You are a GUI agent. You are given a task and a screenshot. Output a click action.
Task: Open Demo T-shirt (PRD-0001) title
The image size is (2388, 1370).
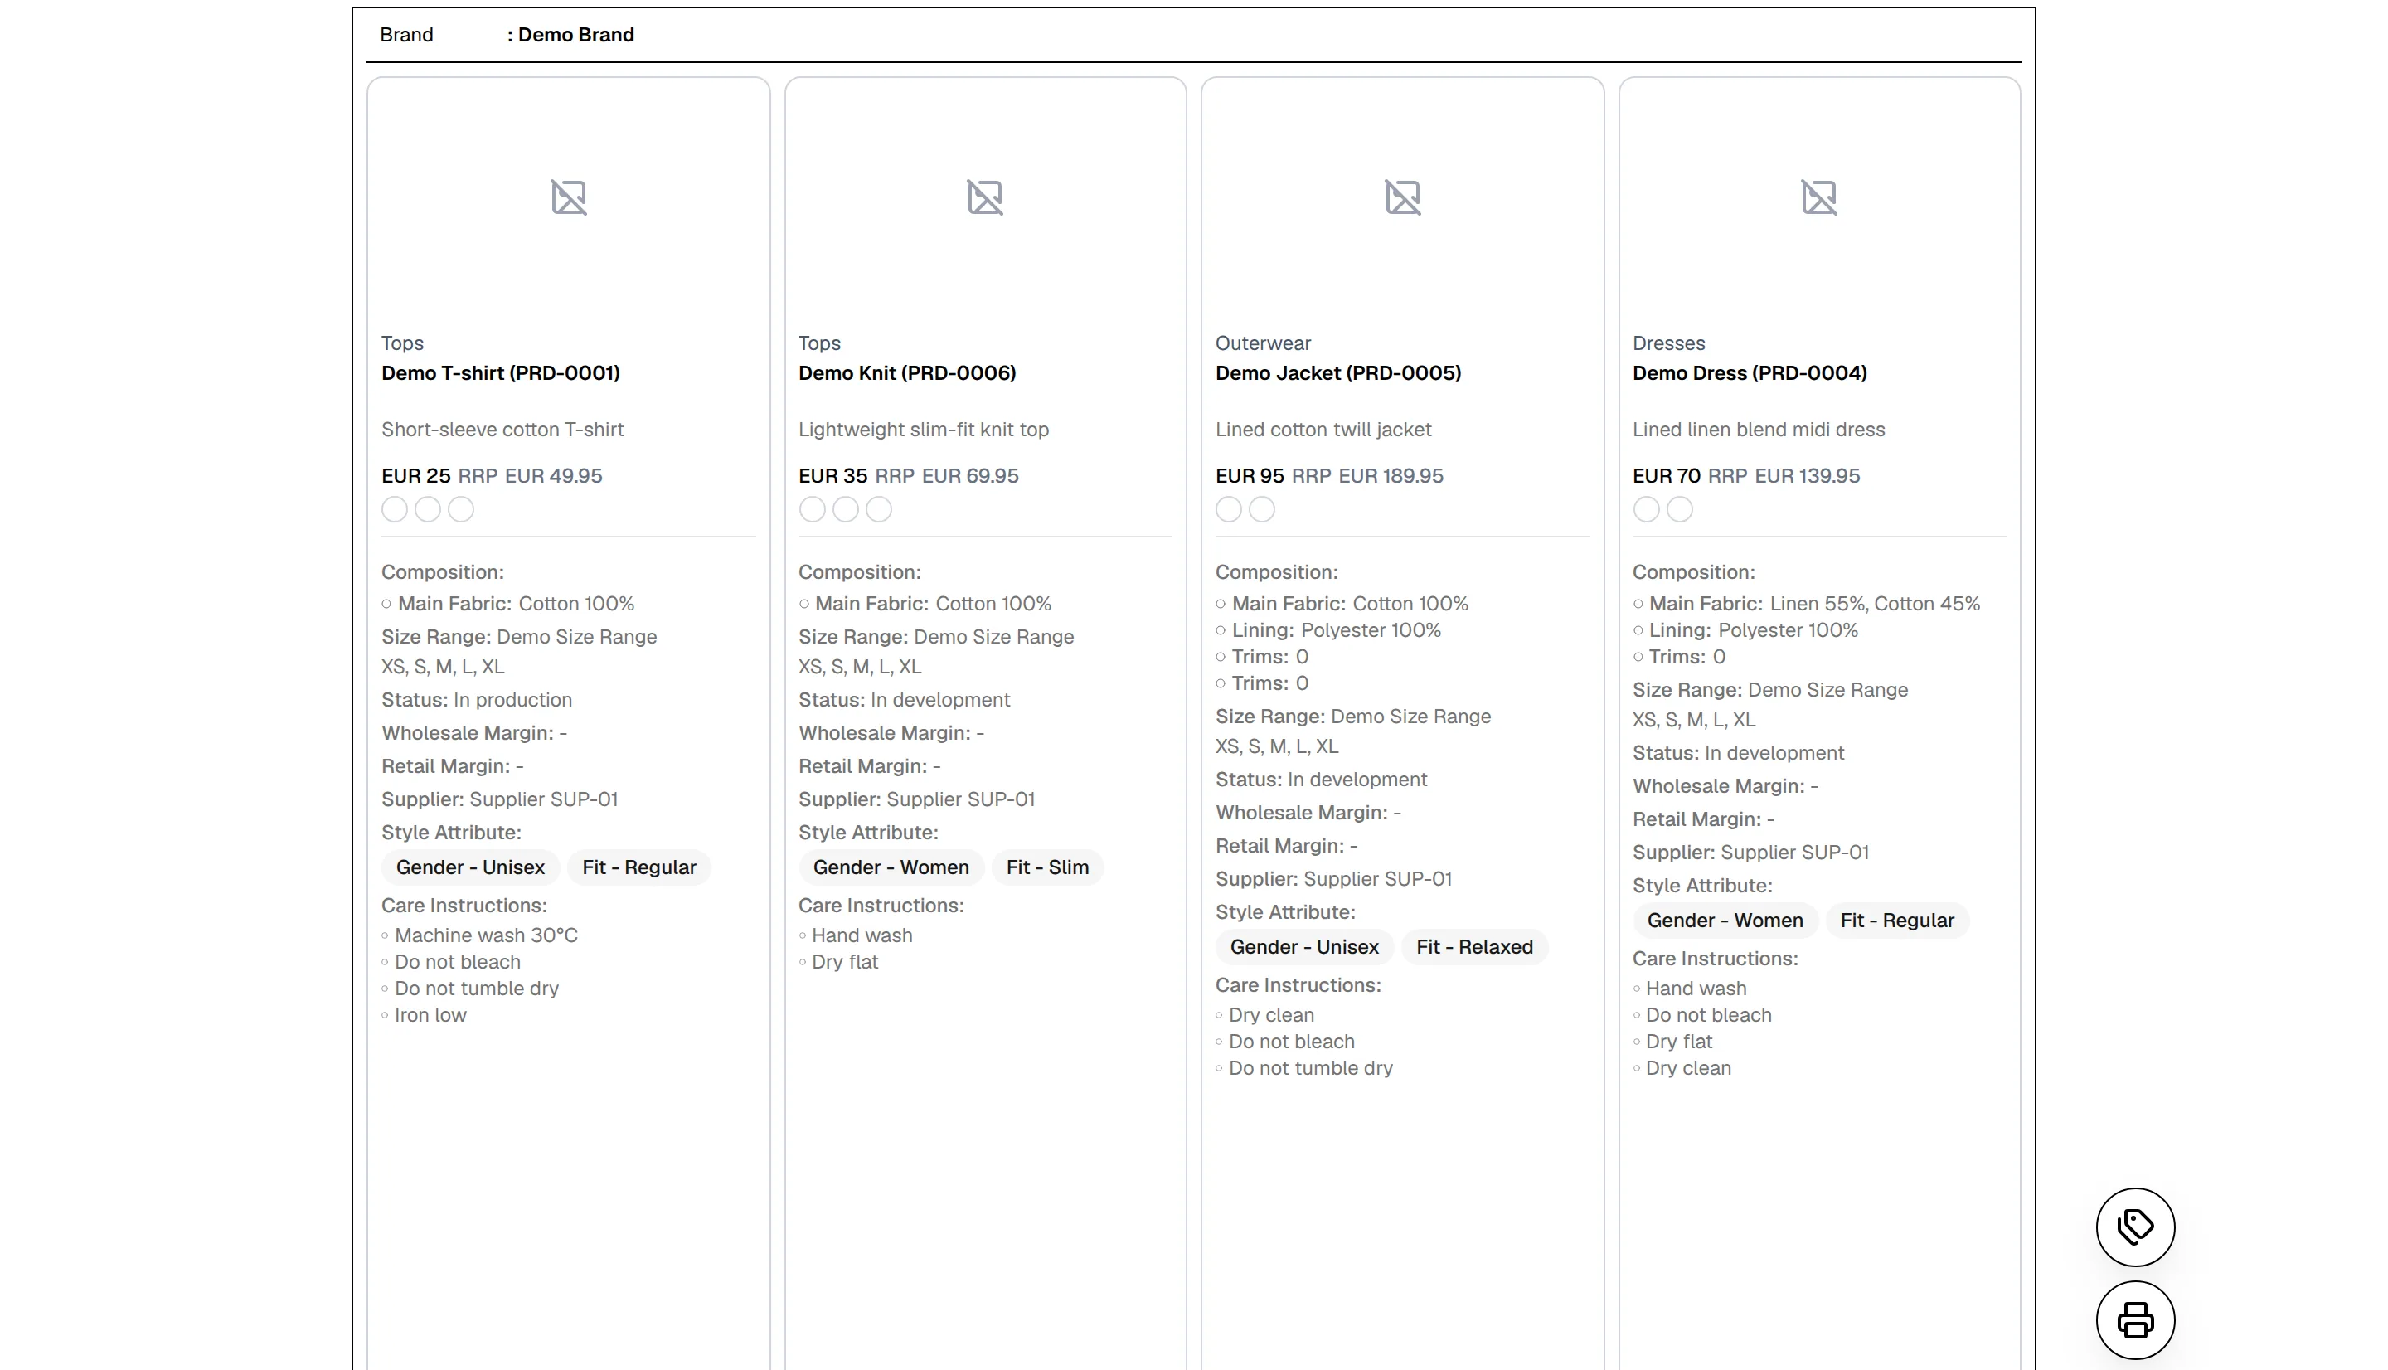coord(500,372)
